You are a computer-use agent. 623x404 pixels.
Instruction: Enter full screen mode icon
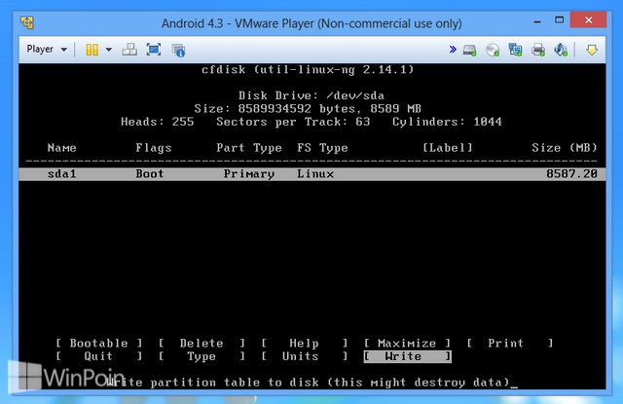tap(154, 50)
